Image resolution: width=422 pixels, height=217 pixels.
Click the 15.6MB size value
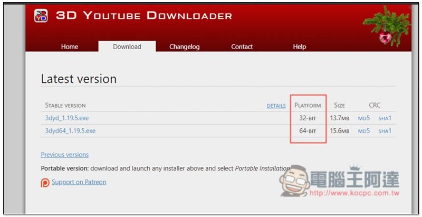339,131
